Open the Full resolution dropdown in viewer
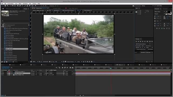Screen dimensions: 173x97 click(x=58, y=62)
